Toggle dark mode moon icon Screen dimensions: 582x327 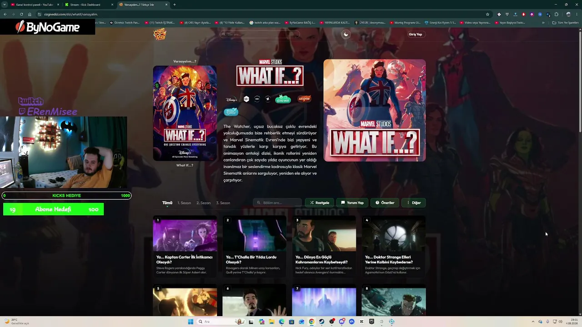pyautogui.click(x=346, y=34)
